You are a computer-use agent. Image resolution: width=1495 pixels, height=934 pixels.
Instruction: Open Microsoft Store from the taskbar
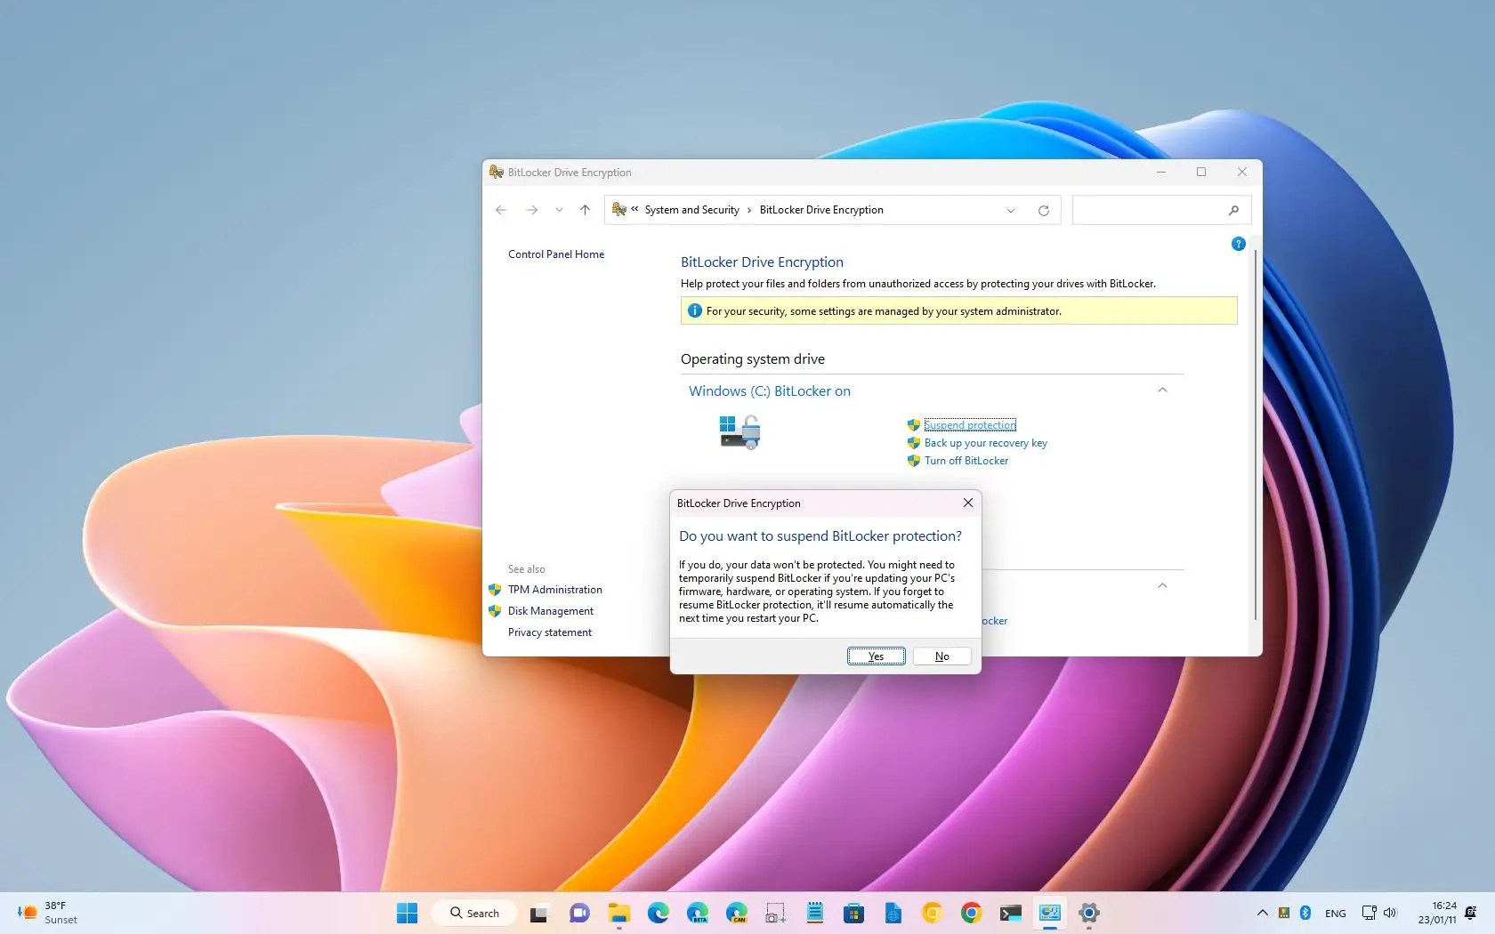click(x=854, y=913)
